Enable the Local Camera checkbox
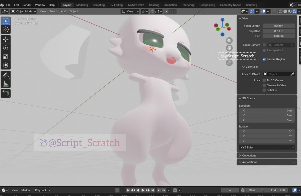 pyautogui.click(x=264, y=45)
